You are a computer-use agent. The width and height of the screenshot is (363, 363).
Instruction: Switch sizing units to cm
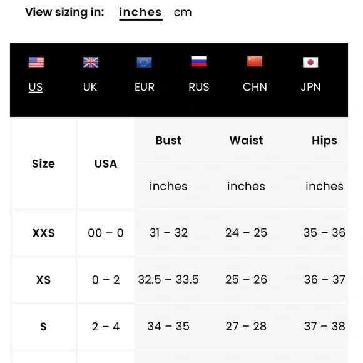pyautogui.click(x=183, y=13)
